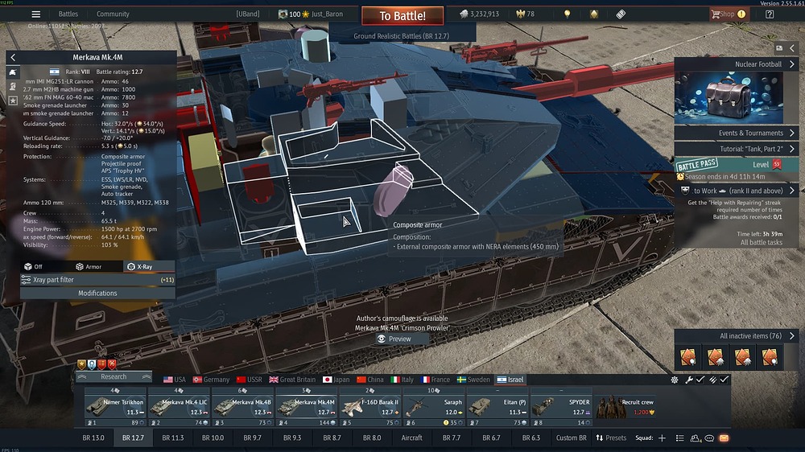This screenshot has width=805, height=452.
Task: Select the Germany nation tab
Action: pos(211,380)
